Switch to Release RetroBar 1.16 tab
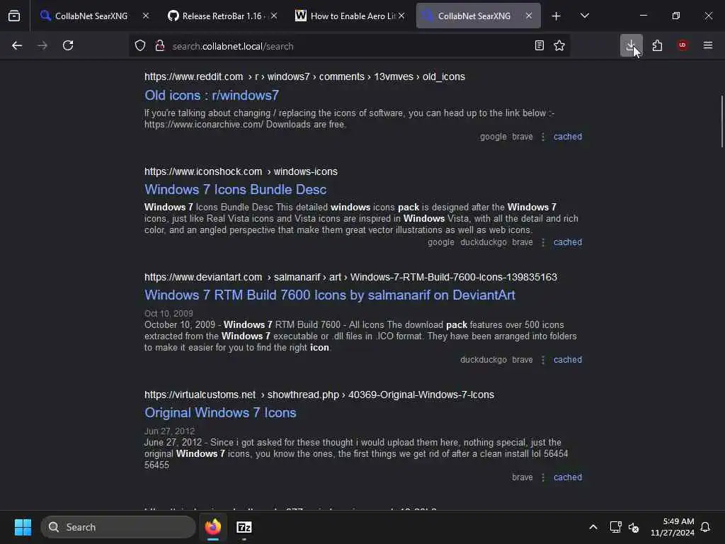 pyautogui.click(x=217, y=16)
